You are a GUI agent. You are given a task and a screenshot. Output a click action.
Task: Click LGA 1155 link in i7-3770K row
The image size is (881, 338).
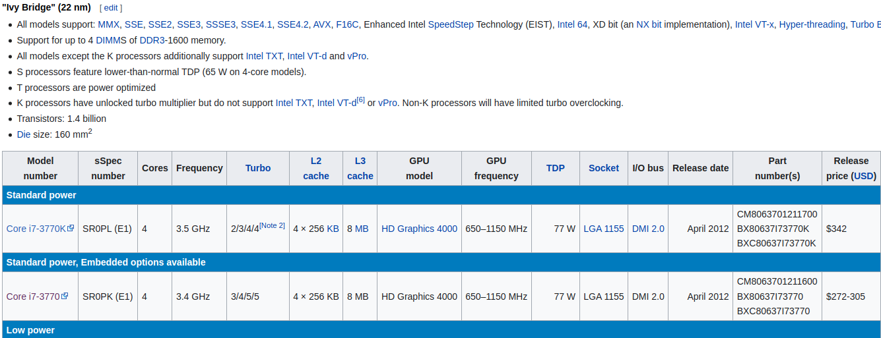604,229
